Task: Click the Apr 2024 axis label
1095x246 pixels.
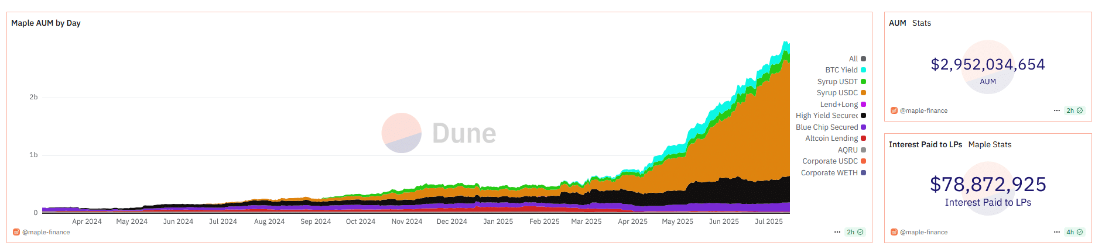Action: pyautogui.click(x=87, y=221)
